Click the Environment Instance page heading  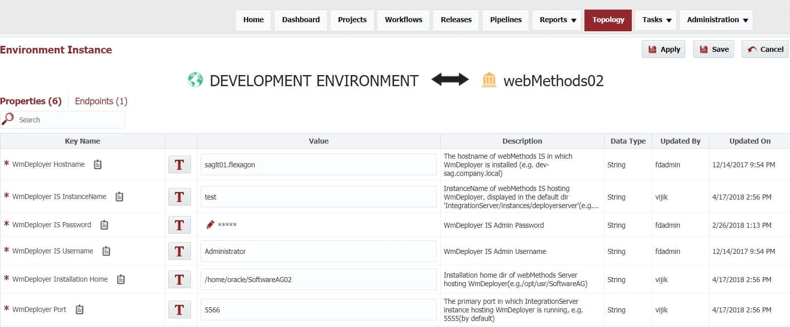56,50
